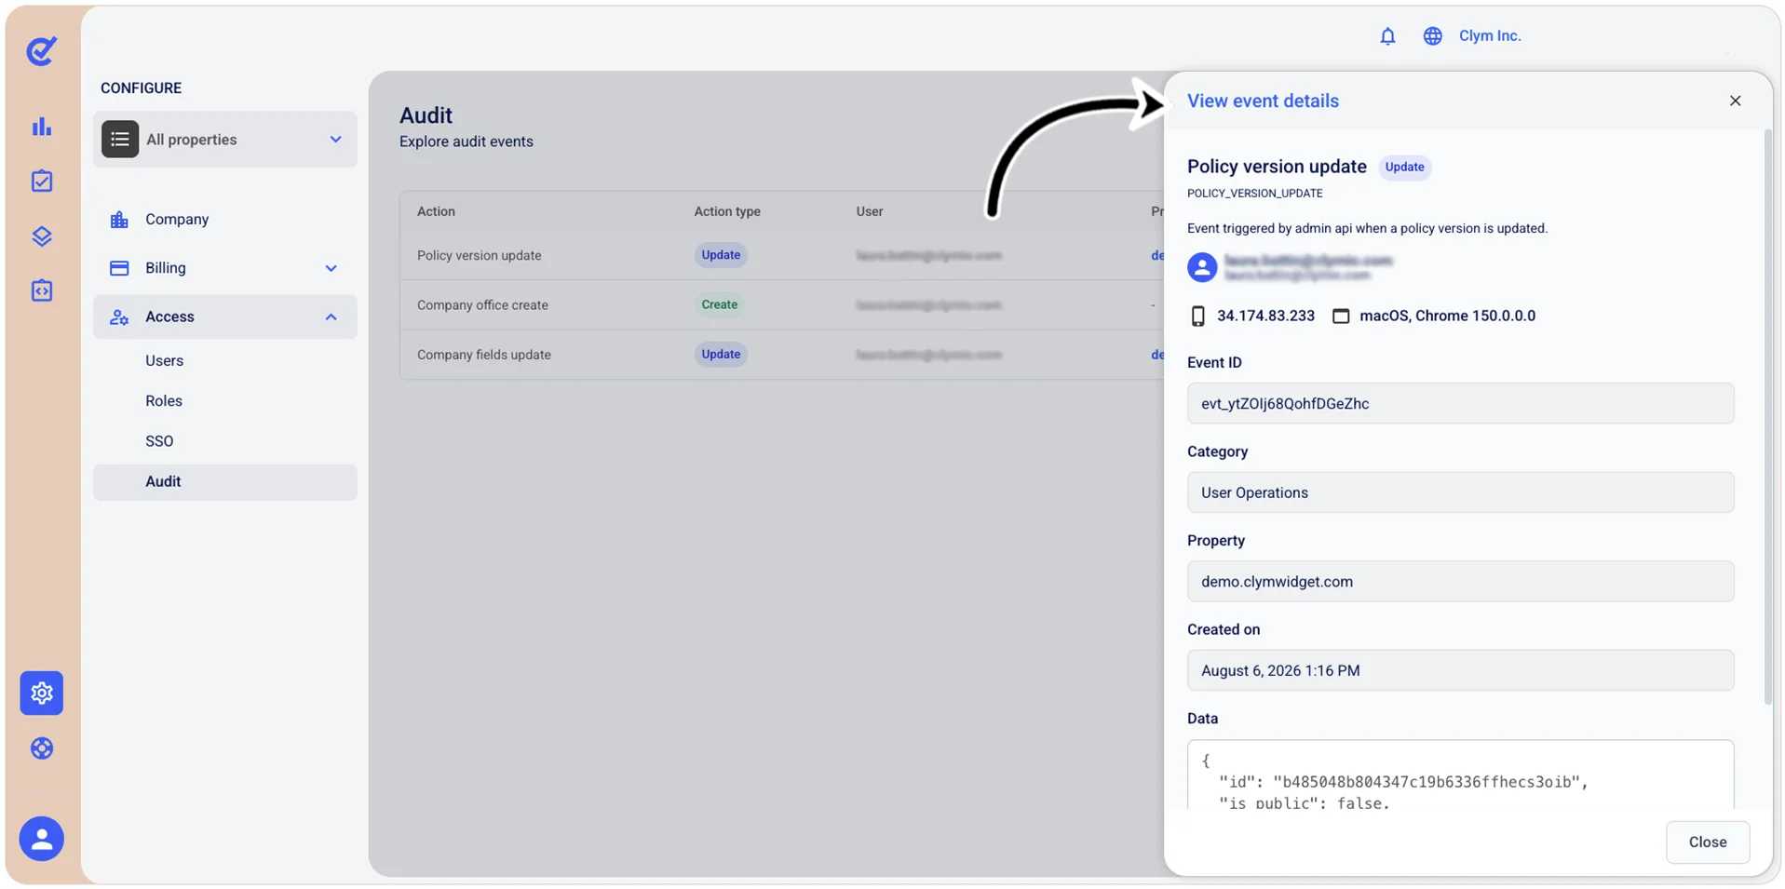Click the Billing card icon
Viewport: 1785px width, 889px height.
[119, 268]
